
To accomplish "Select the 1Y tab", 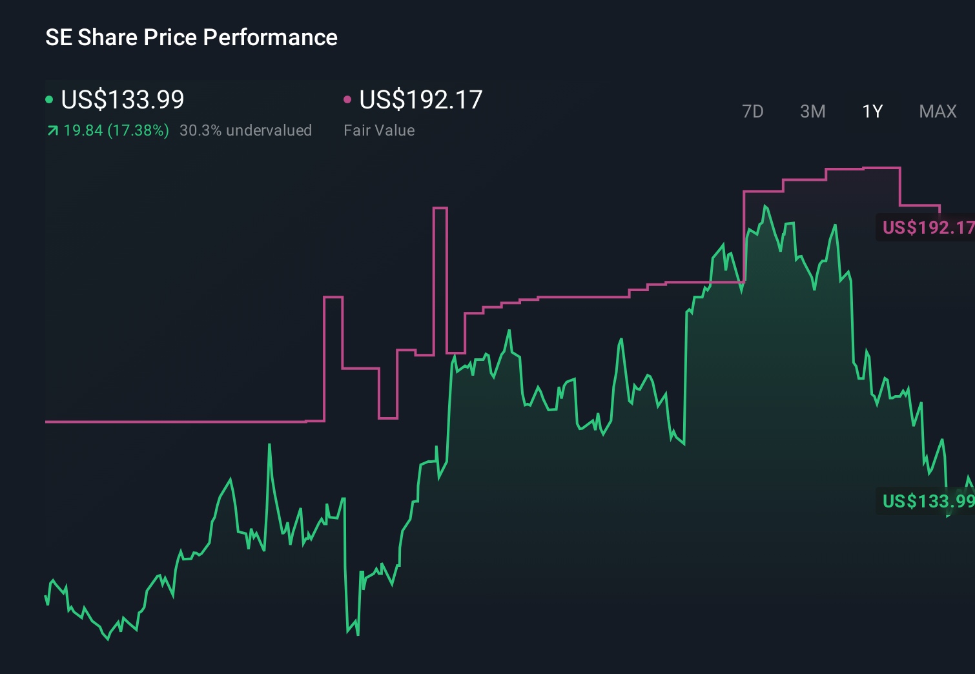I will [872, 111].
